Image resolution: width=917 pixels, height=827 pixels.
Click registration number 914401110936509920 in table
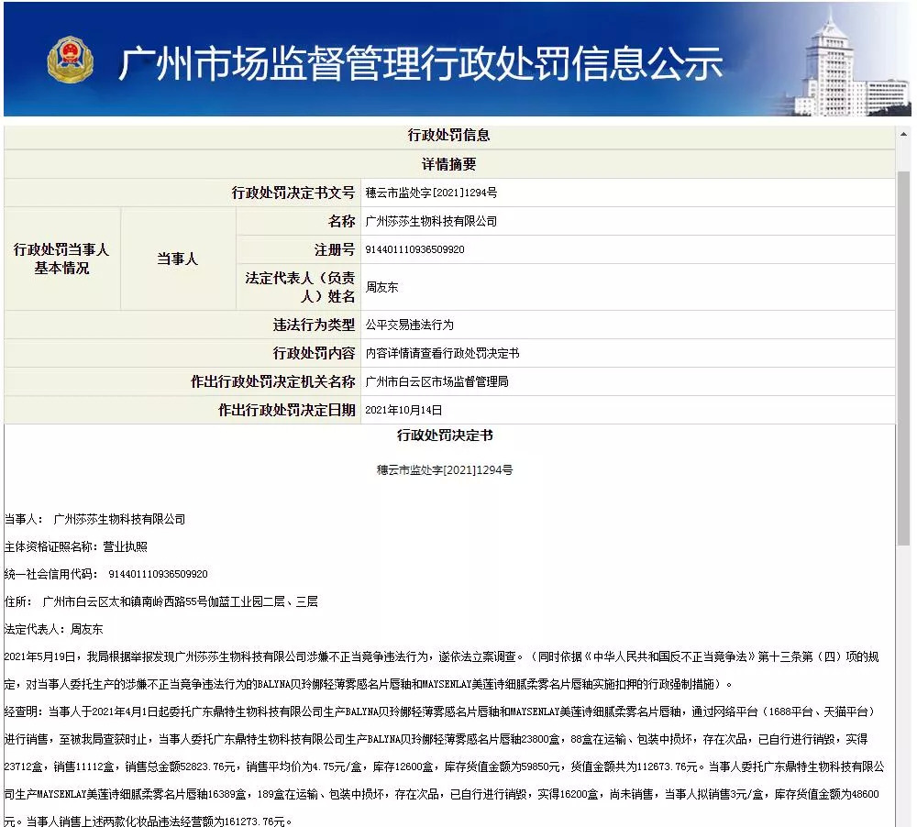pos(414,249)
